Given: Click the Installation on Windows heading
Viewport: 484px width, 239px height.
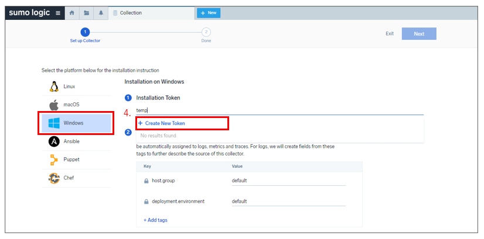Looking at the screenshot, I should (154, 82).
